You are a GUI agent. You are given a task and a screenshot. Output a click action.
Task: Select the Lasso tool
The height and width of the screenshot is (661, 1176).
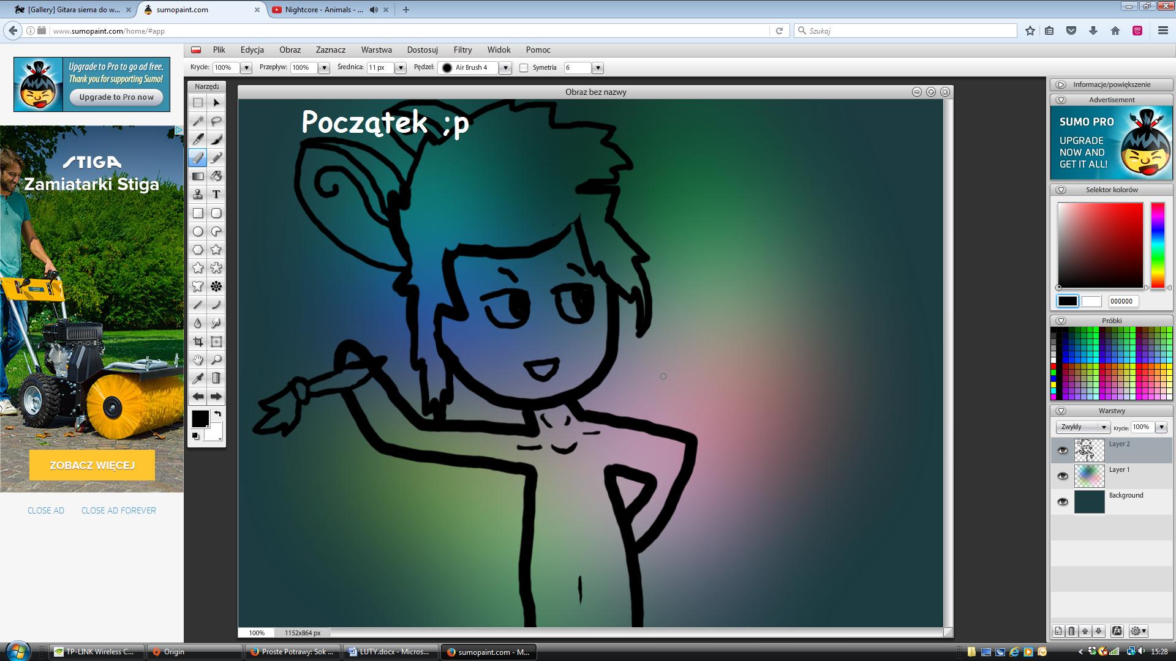(216, 121)
